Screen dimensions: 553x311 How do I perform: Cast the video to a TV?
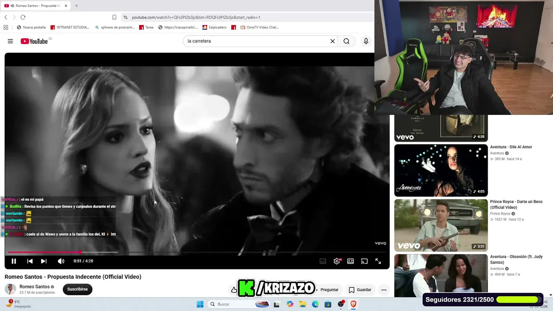click(x=364, y=261)
